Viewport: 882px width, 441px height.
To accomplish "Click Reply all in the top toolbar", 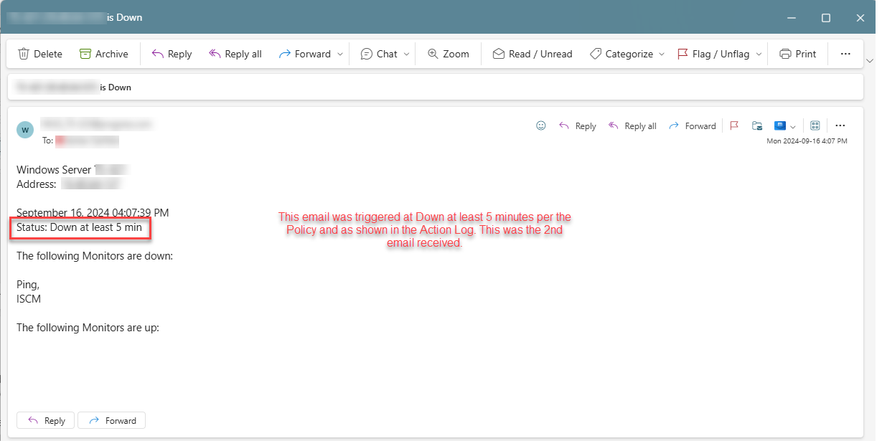I will click(x=235, y=54).
